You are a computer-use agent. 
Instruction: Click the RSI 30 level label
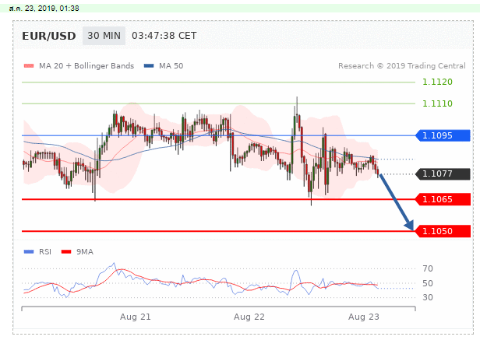pos(428,297)
